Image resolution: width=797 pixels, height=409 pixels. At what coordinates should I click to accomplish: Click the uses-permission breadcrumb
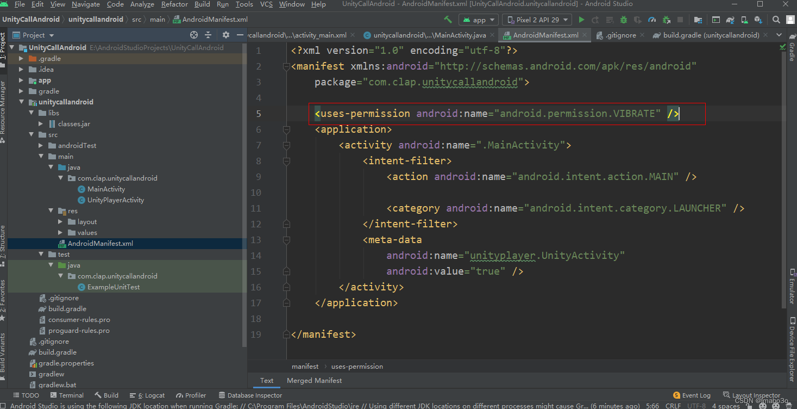357,367
